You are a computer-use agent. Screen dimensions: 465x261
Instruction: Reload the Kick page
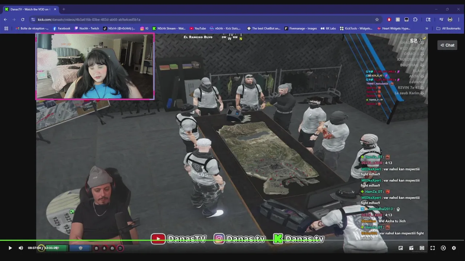tap(23, 20)
